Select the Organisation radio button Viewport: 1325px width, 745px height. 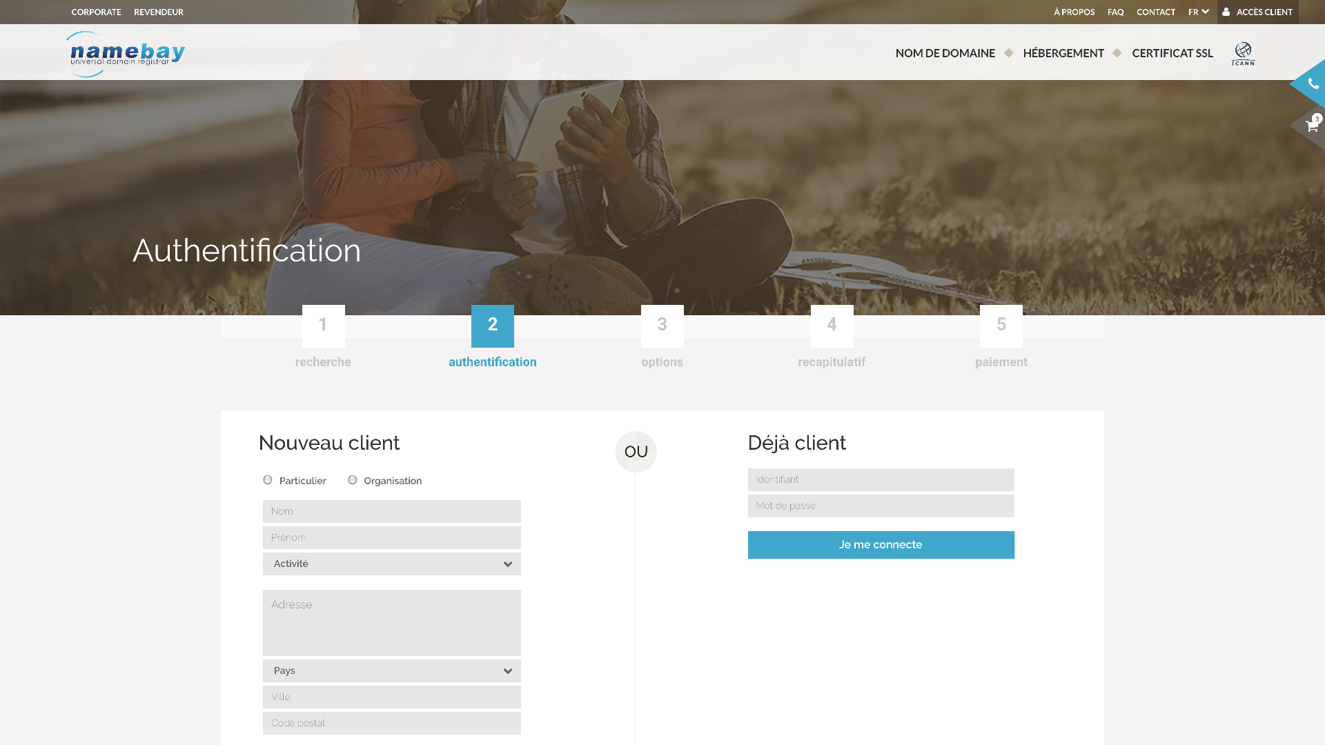(353, 480)
